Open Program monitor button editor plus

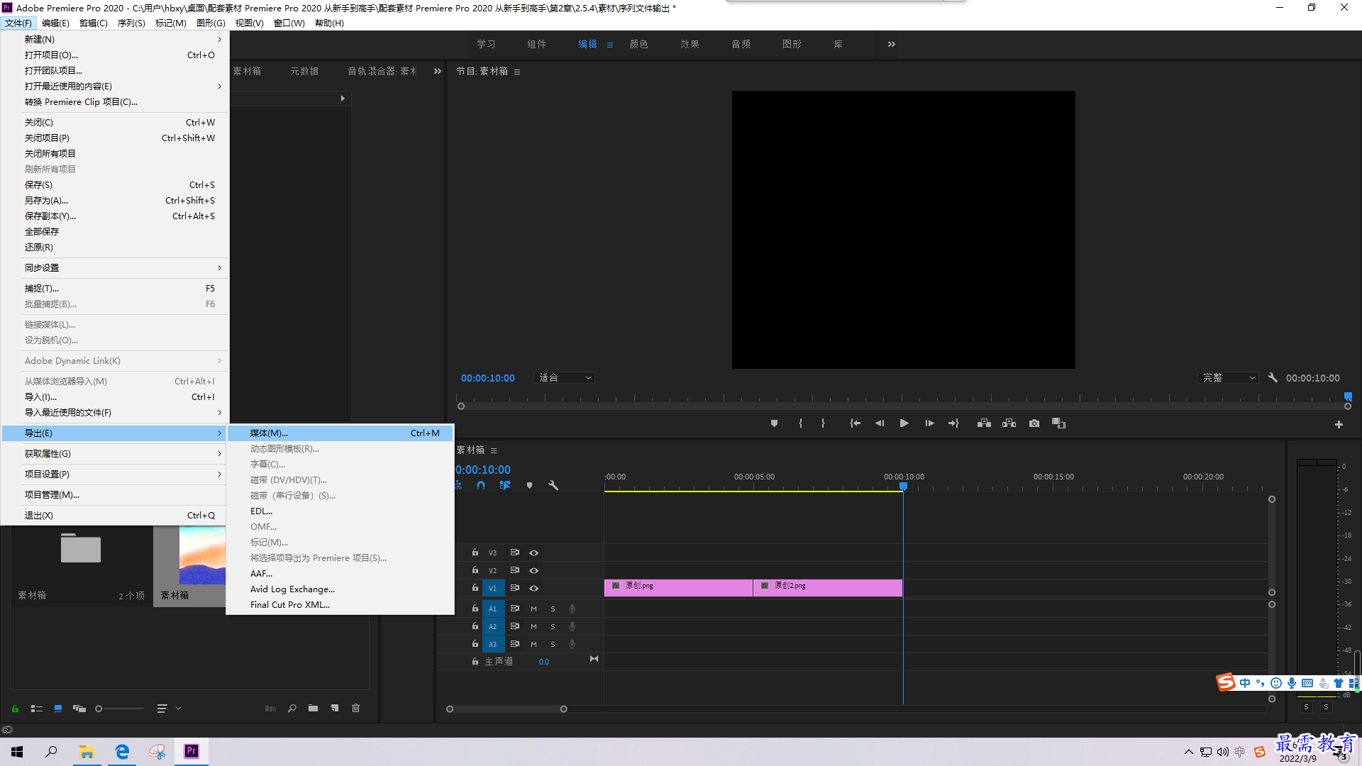(1339, 424)
